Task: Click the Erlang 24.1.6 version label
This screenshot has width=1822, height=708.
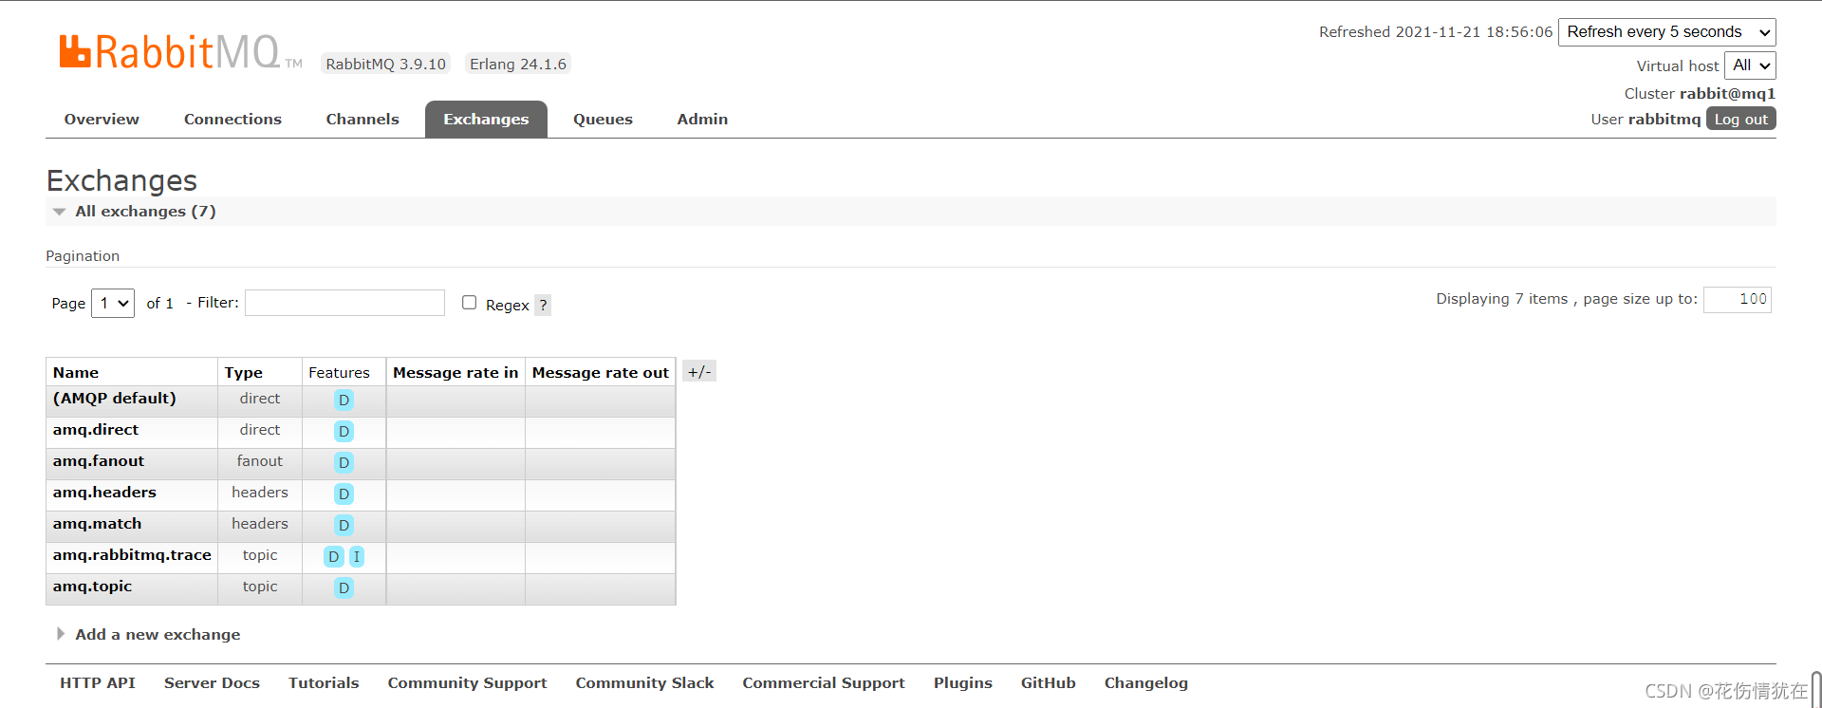Action: click(518, 64)
